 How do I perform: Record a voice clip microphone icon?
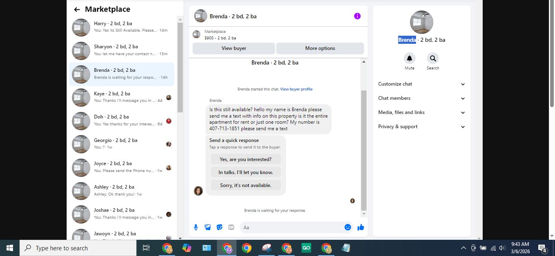click(196, 227)
